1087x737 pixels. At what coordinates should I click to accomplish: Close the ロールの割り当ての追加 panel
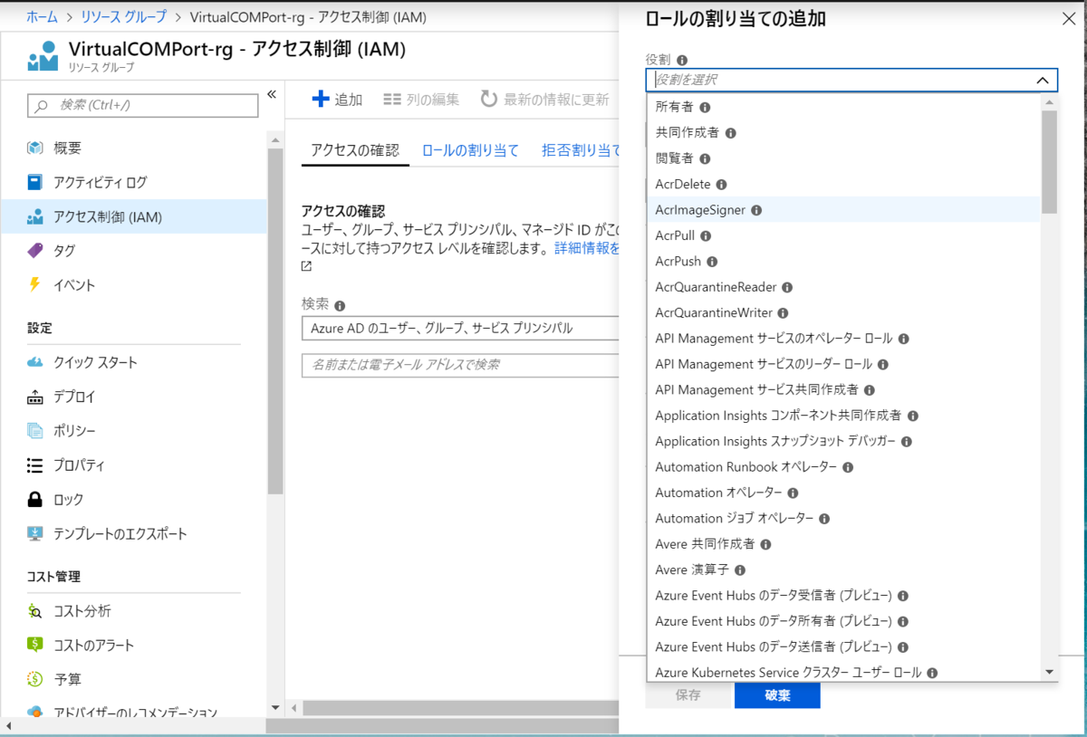(1068, 19)
